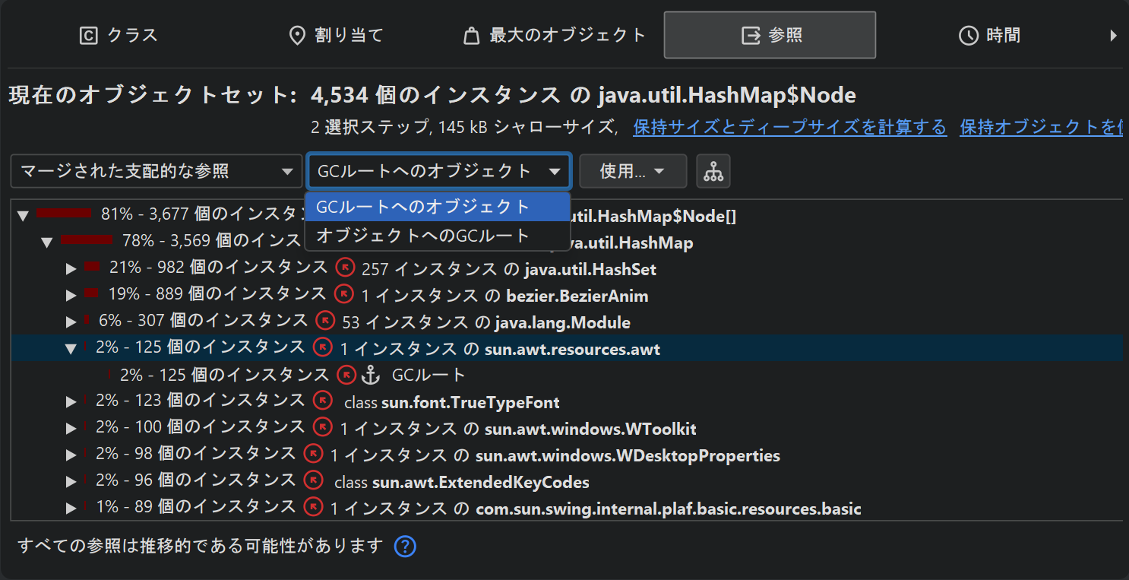The width and height of the screenshot is (1129, 580).
Task: Open the マージされた支配的な参照 dropdown
Action: [x=156, y=172]
